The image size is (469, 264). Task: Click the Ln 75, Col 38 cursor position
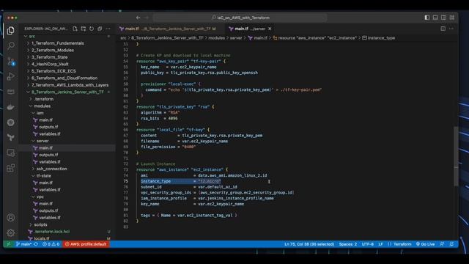tap(309, 244)
